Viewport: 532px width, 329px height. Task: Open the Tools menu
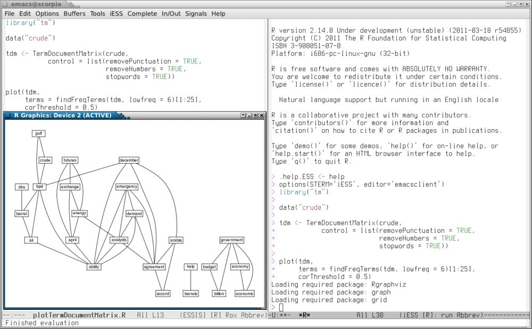(97, 13)
